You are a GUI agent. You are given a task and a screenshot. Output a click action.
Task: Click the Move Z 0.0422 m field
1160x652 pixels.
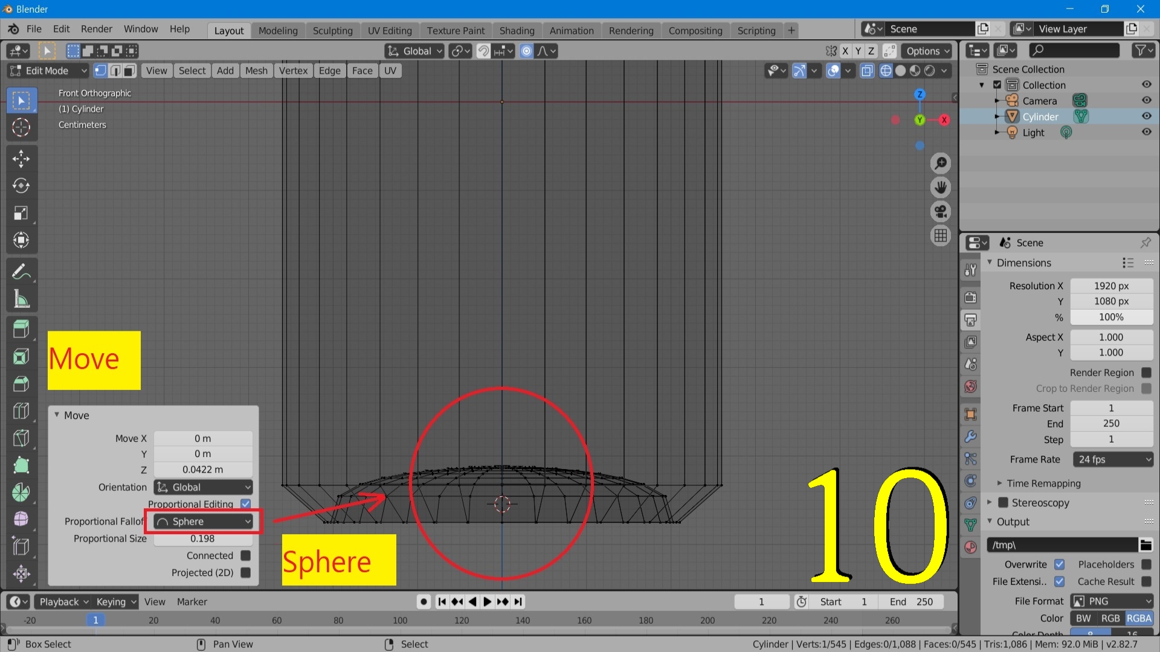click(x=203, y=470)
